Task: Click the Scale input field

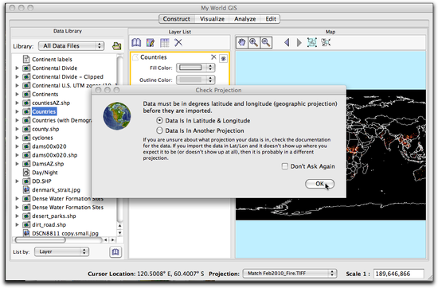Action: click(x=399, y=274)
